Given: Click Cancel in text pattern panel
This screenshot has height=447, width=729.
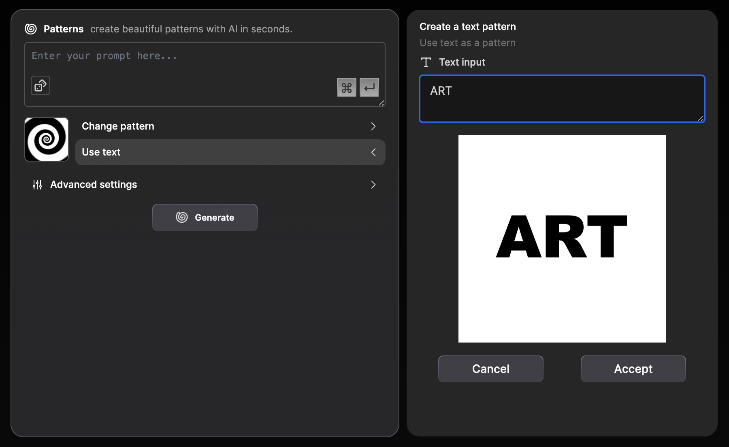Looking at the screenshot, I should pos(491,369).
